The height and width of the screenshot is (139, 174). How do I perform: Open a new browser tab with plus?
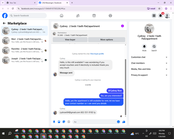click(x=72, y=3)
